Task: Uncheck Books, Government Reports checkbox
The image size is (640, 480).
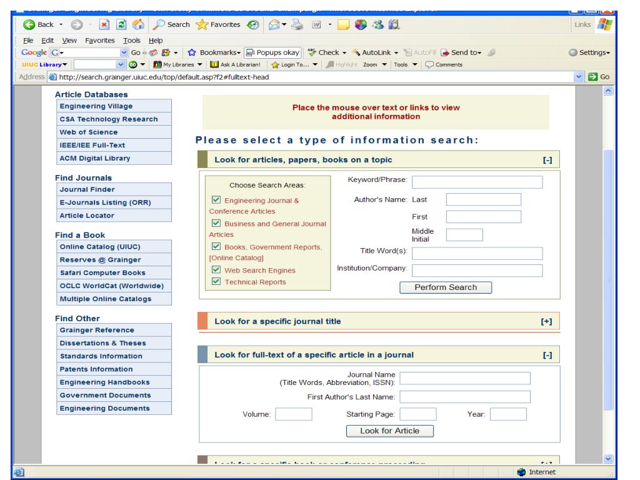Action: [216, 246]
